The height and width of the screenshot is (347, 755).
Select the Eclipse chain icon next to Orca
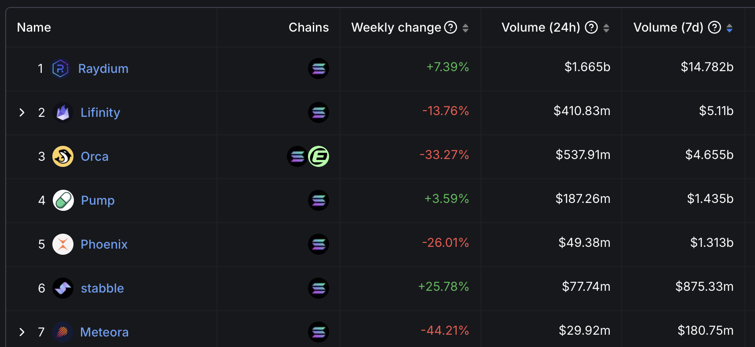click(x=319, y=156)
